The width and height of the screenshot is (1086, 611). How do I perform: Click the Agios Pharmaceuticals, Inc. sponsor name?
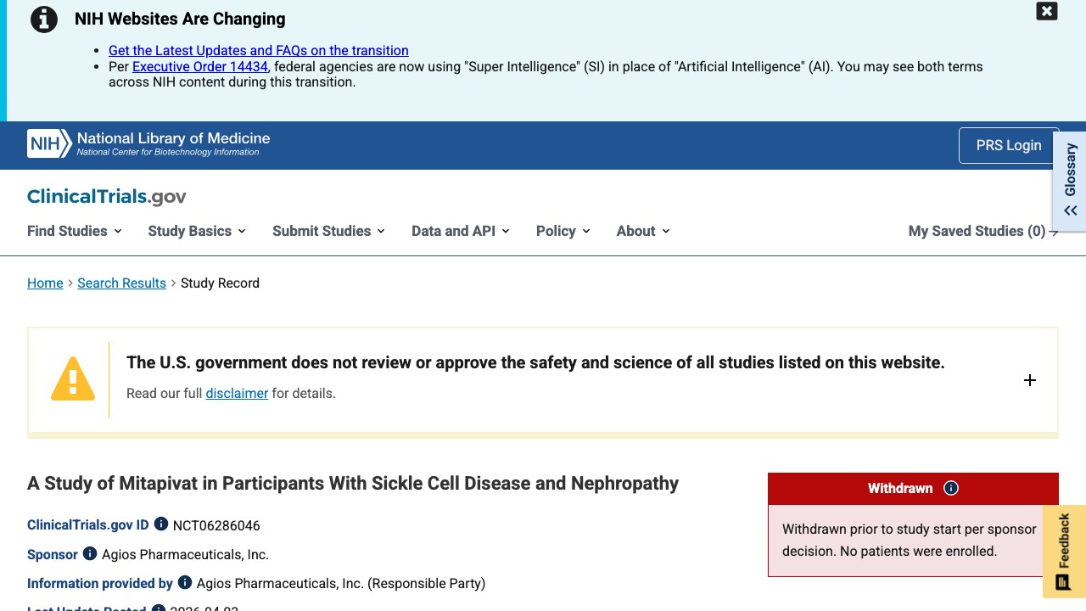point(185,554)
